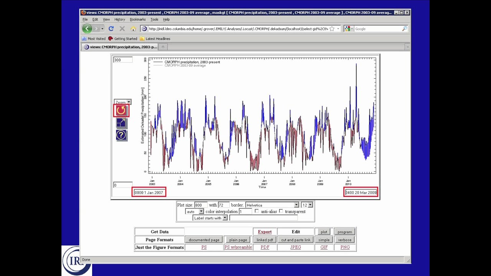This screenshot has height=276, width=491.
Task: Go back with the green back arrow
Action: pos(87,28)
